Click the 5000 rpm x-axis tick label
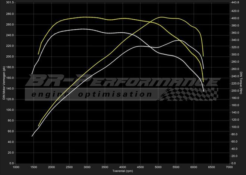Screen dimensions: 246x175 point(158,167)
